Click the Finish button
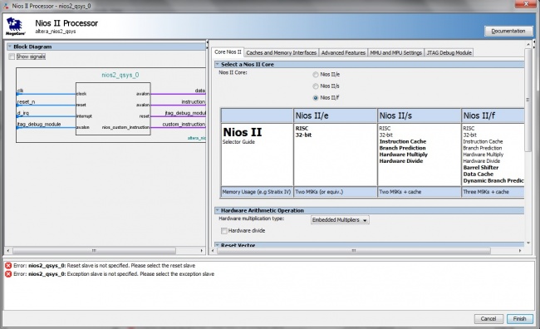540x329 pixels. [519, 319]
